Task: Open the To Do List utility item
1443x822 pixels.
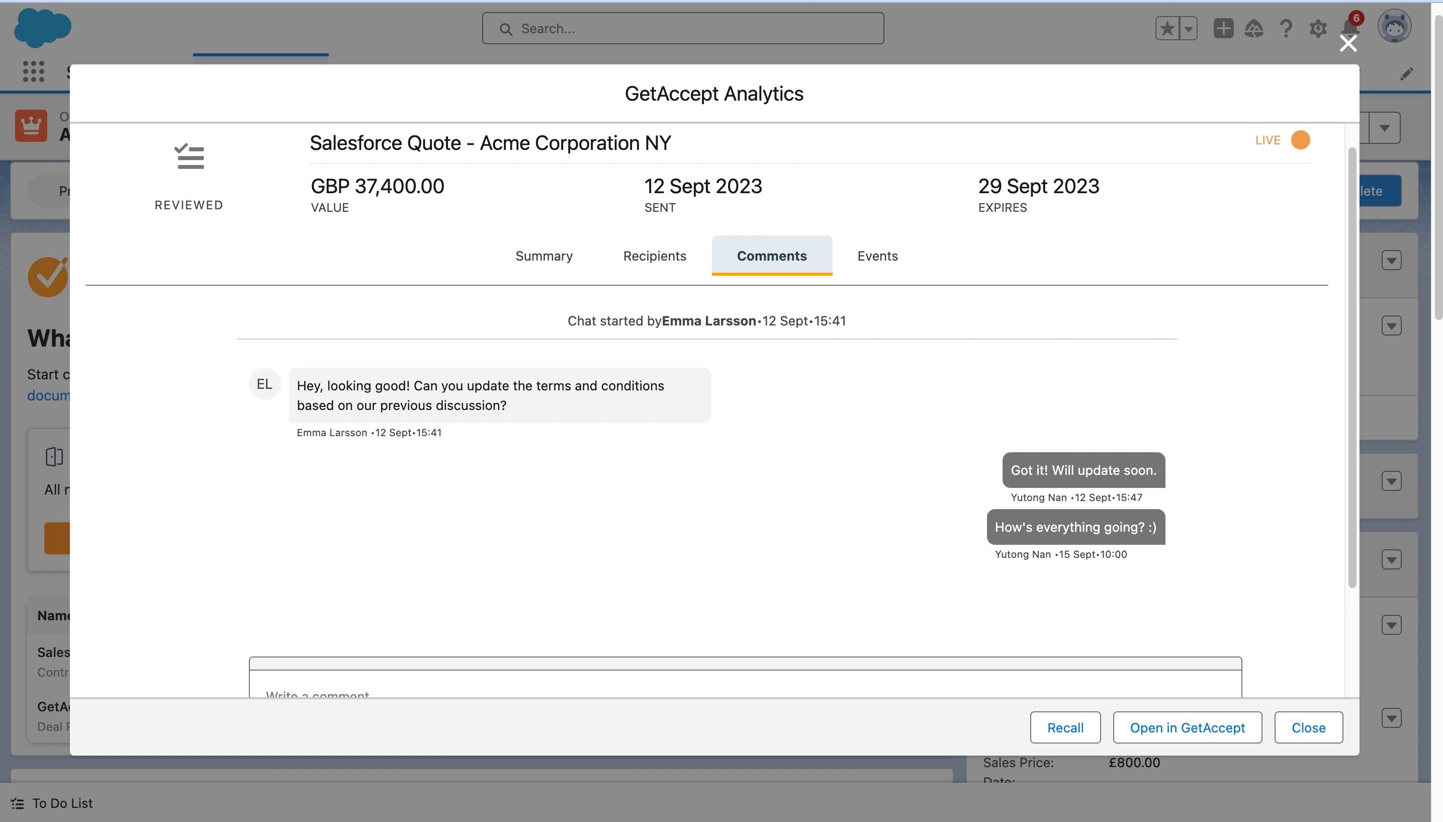Action: pos(51,802)
